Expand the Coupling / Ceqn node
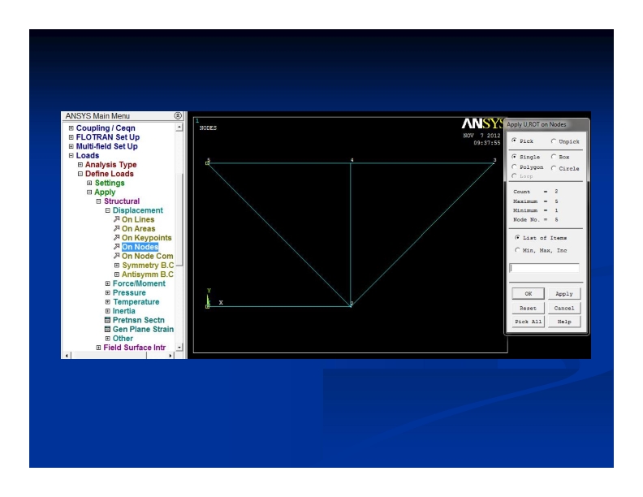Viewport: 643px width, 497px height. 71,128
